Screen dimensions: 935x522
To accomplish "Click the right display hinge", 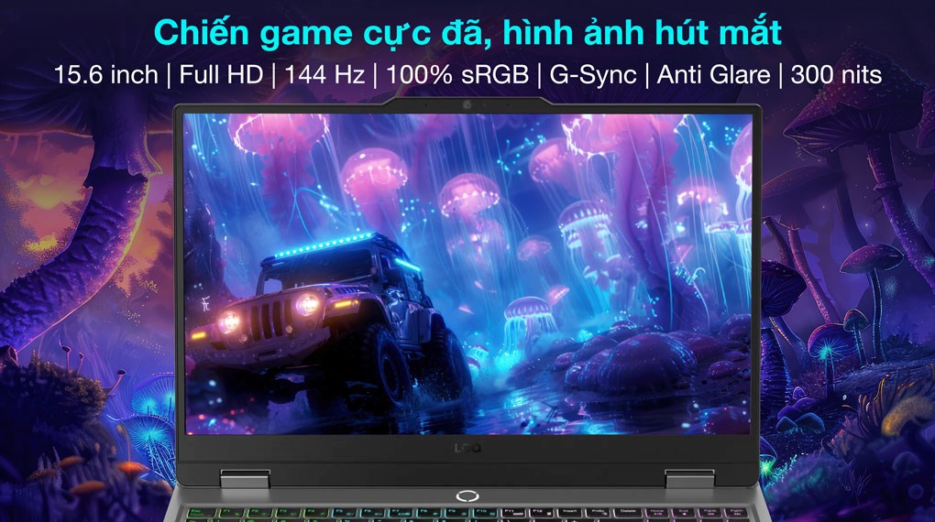I will click(689, 478).
